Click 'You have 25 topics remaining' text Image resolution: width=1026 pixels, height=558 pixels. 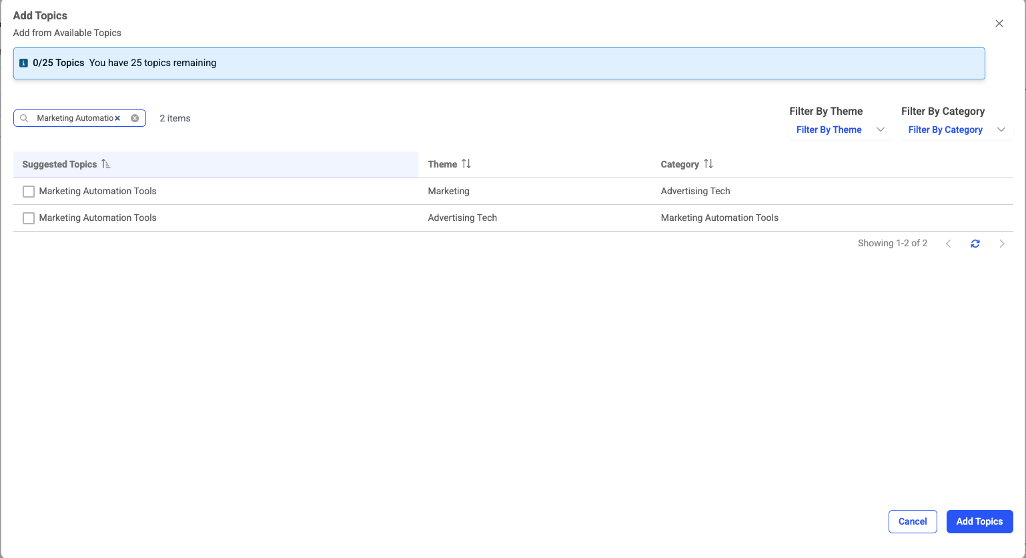153,63
